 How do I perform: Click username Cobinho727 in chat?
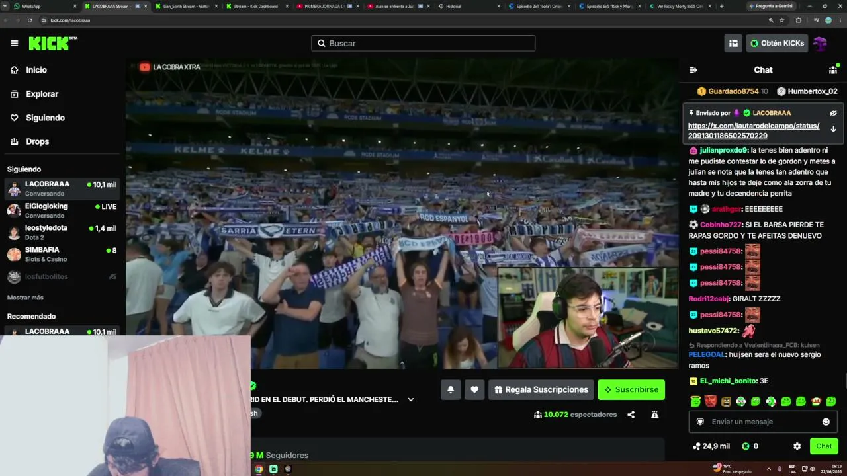point(721,225)
